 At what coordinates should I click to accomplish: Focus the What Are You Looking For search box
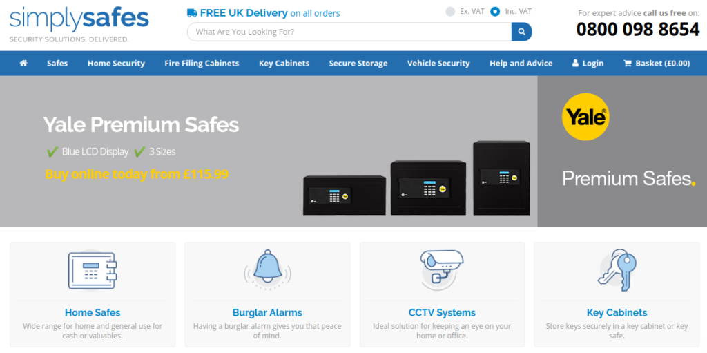coord(349,32)
